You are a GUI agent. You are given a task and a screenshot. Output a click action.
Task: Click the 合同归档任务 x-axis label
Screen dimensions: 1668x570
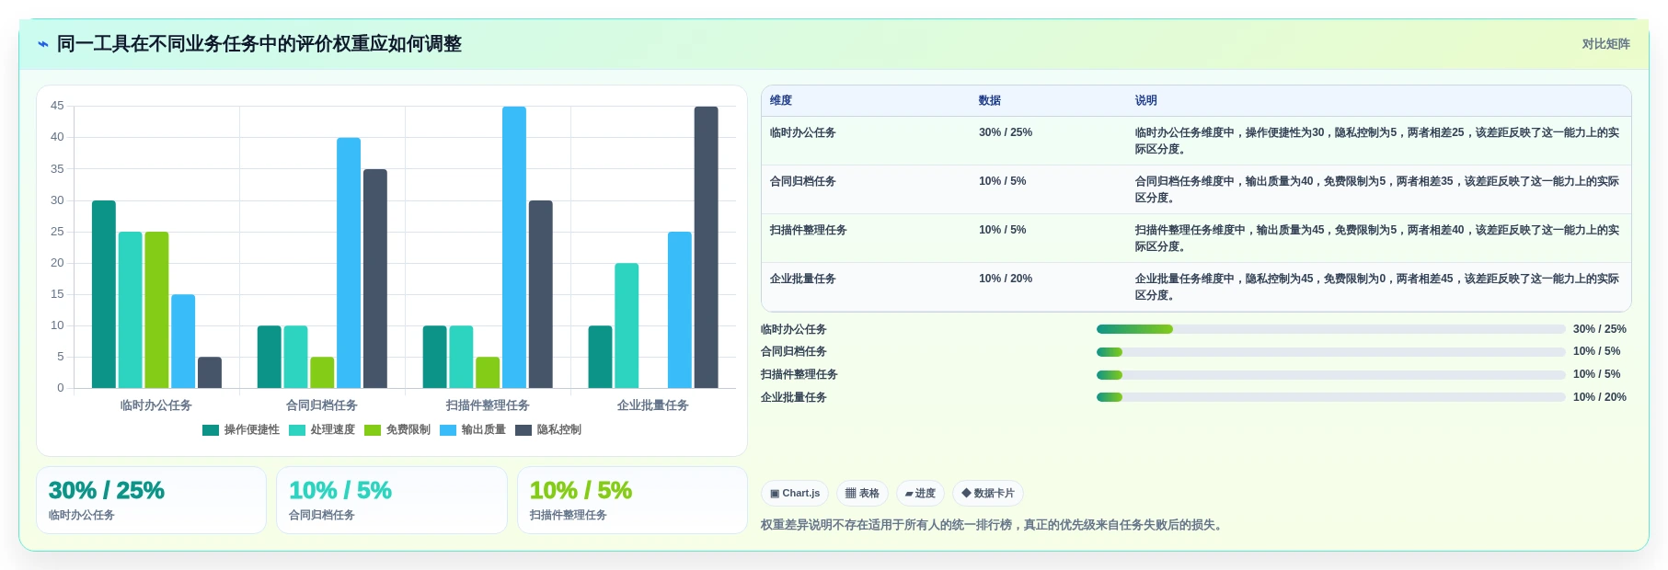point(322,405)
